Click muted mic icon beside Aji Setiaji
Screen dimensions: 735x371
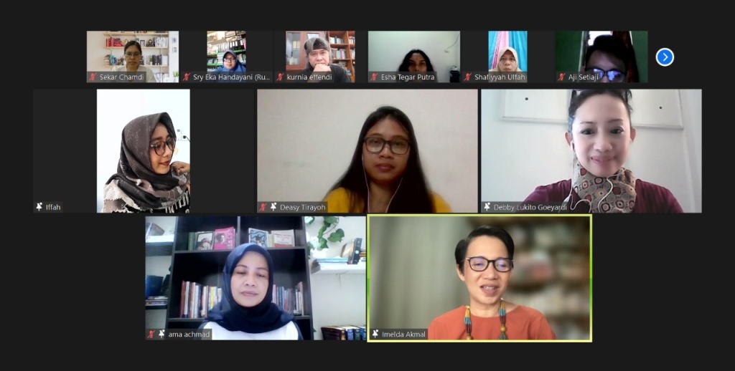[x=561, y=77]
